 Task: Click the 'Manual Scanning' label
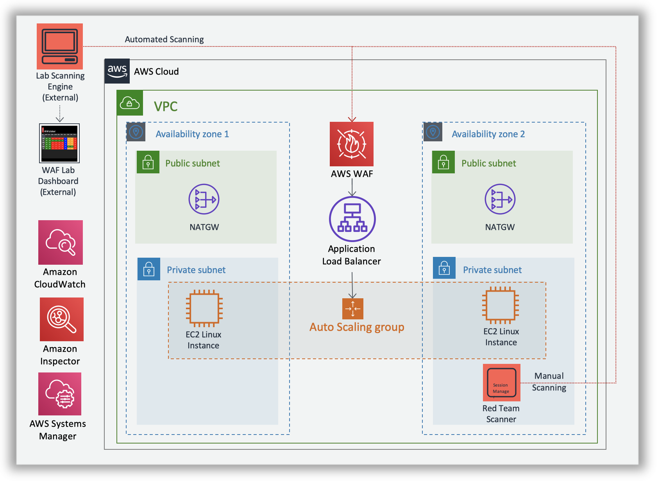[x=549, y=382]
